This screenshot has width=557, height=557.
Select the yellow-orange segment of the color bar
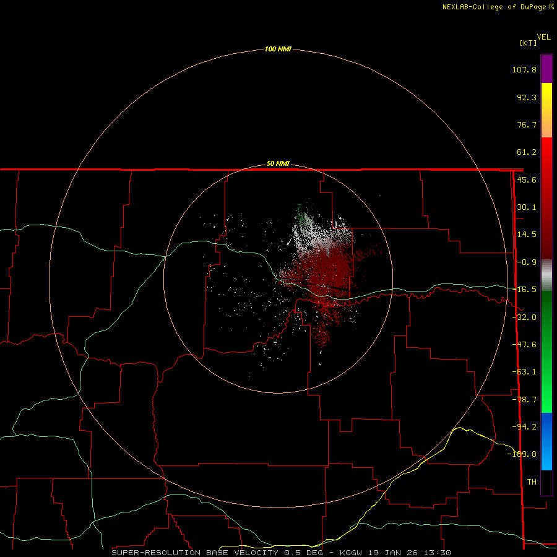[546, 110]
